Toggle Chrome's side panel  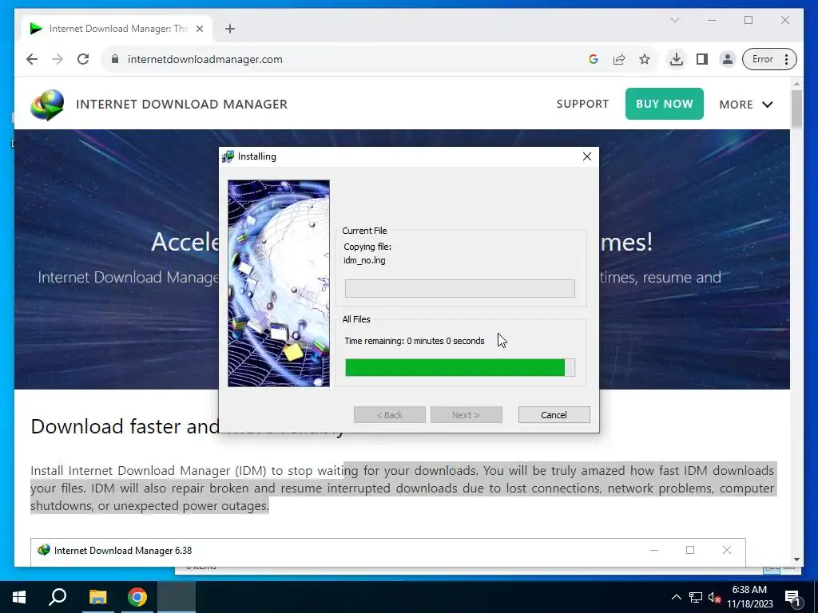tap(702, 59)
